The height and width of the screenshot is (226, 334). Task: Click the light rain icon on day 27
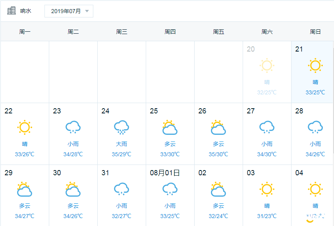click(x=267, y=127)
